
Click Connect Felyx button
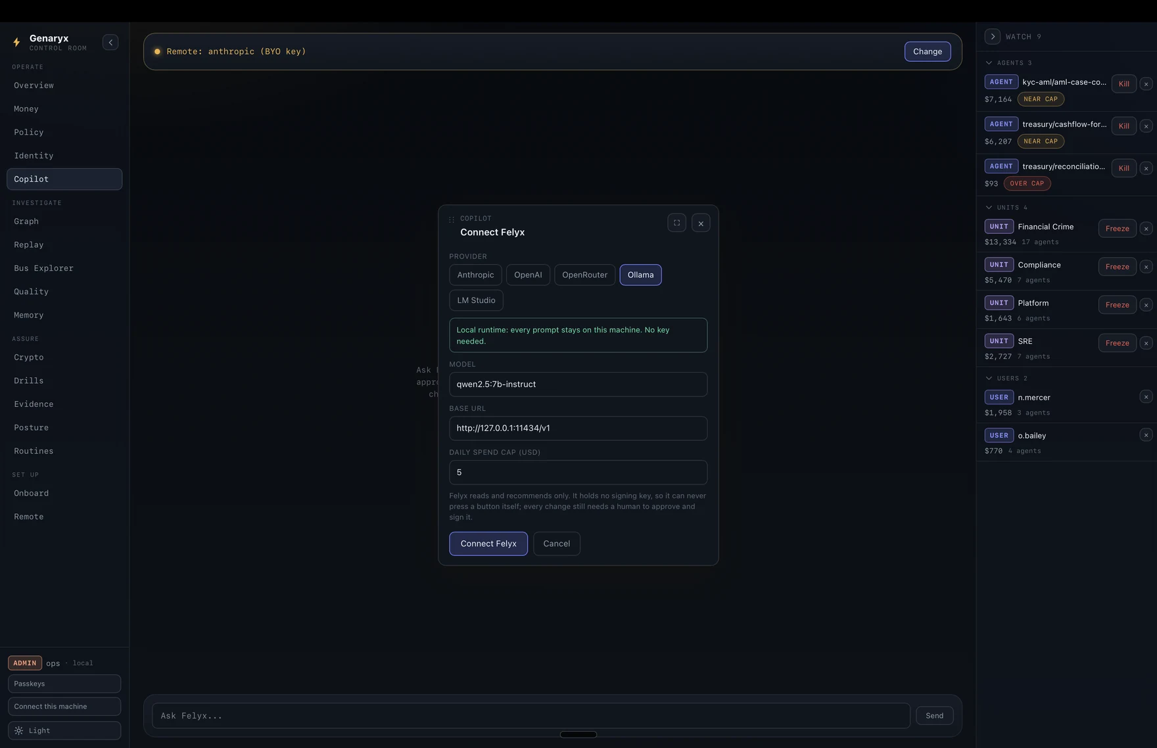tap(488, 544)
